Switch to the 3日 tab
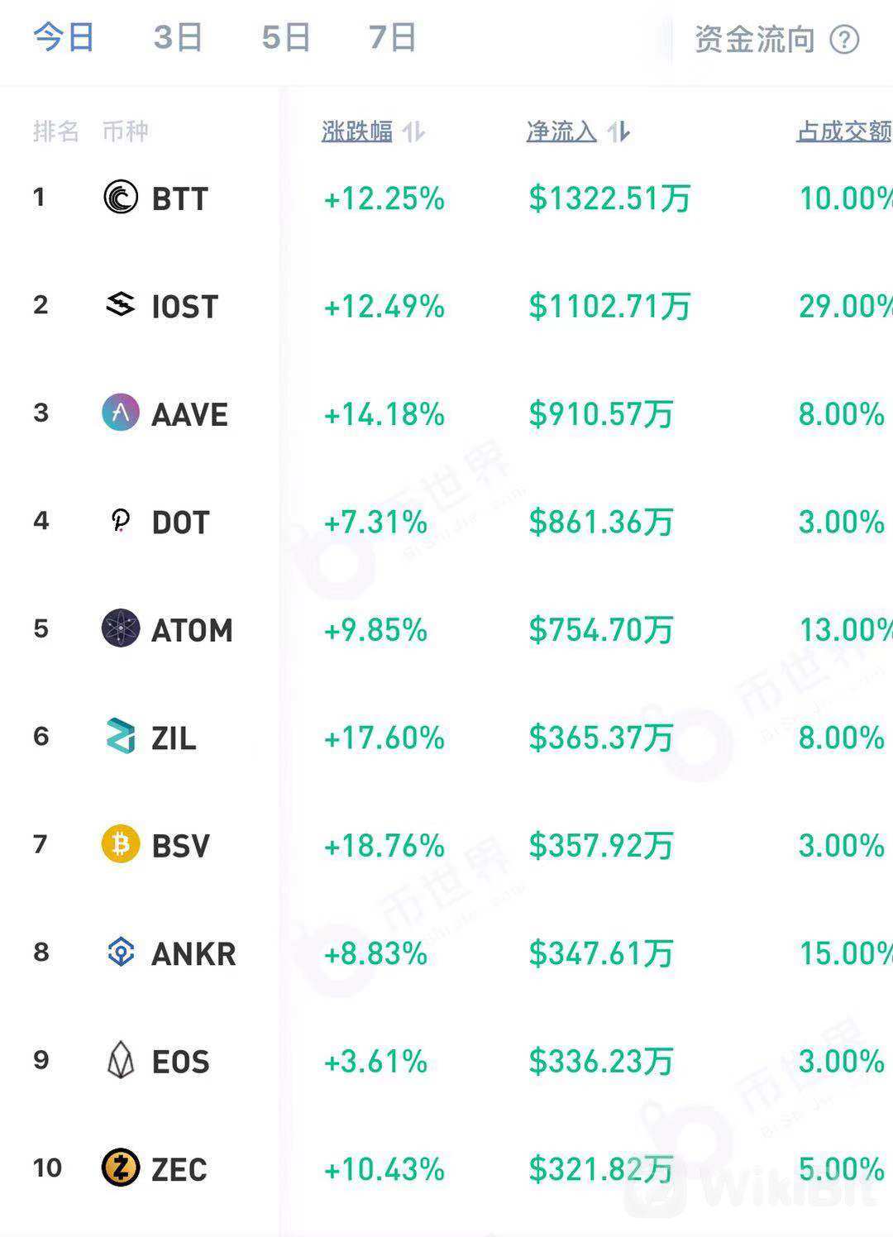 (179, 38)
